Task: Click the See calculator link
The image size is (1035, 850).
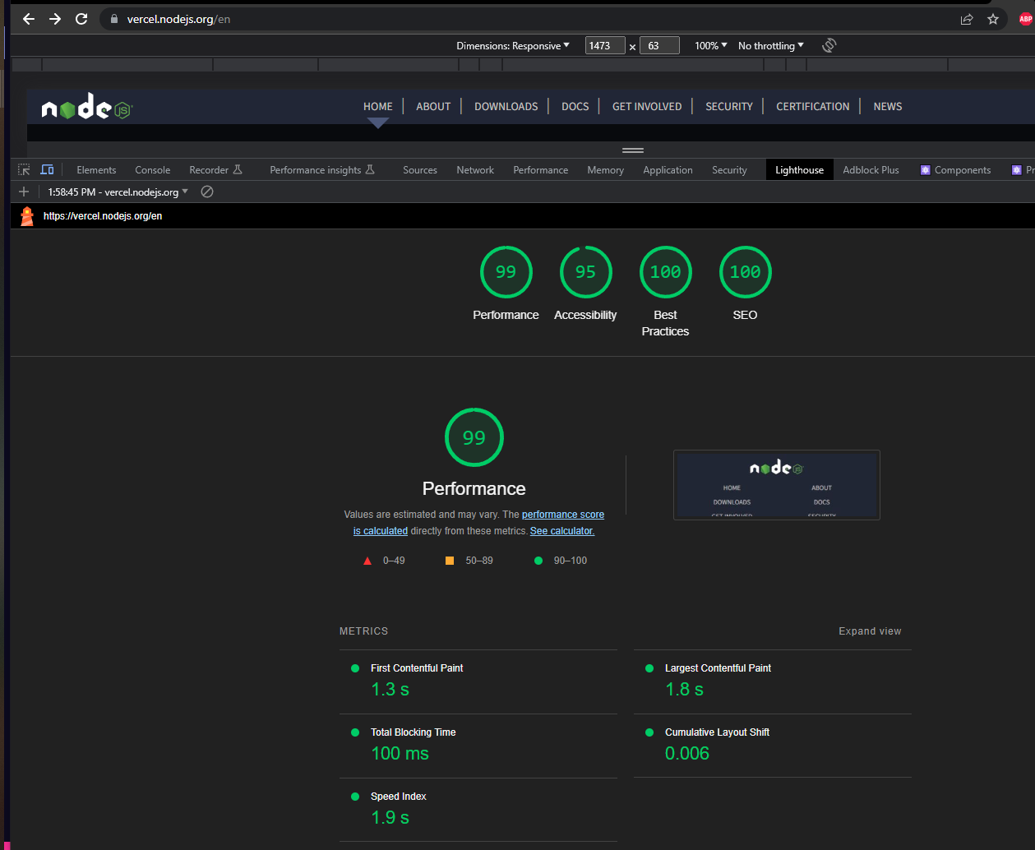Action: (x=561, y=530)
